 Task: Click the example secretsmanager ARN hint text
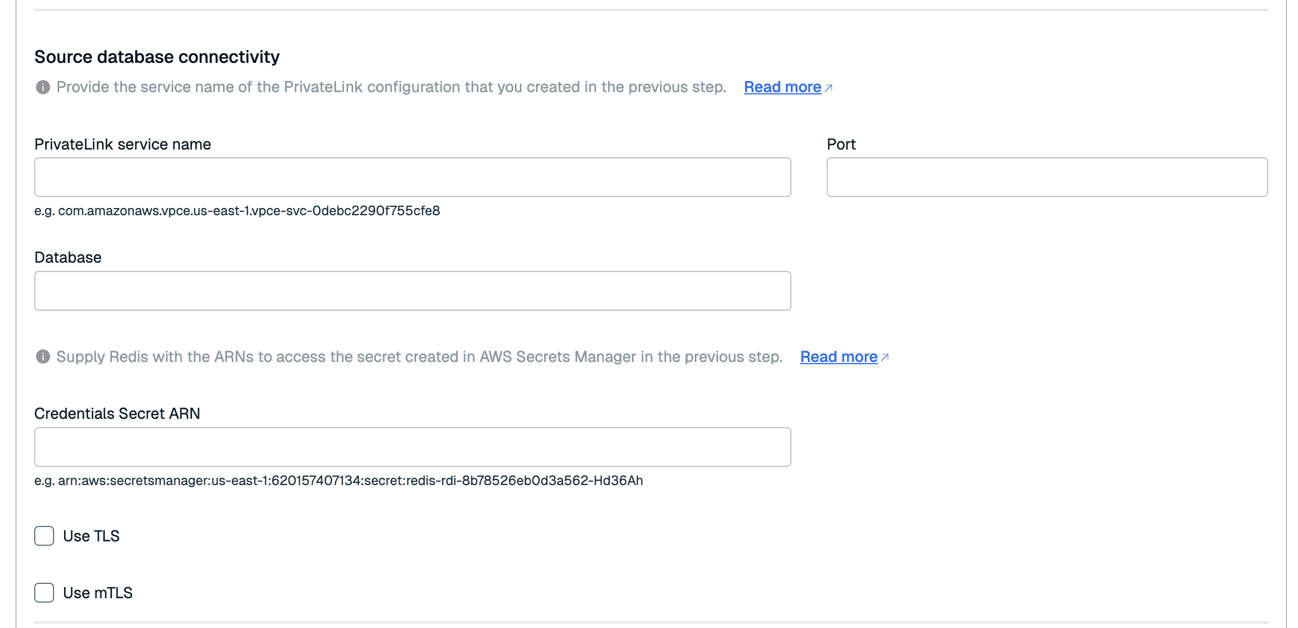point(338,481)
